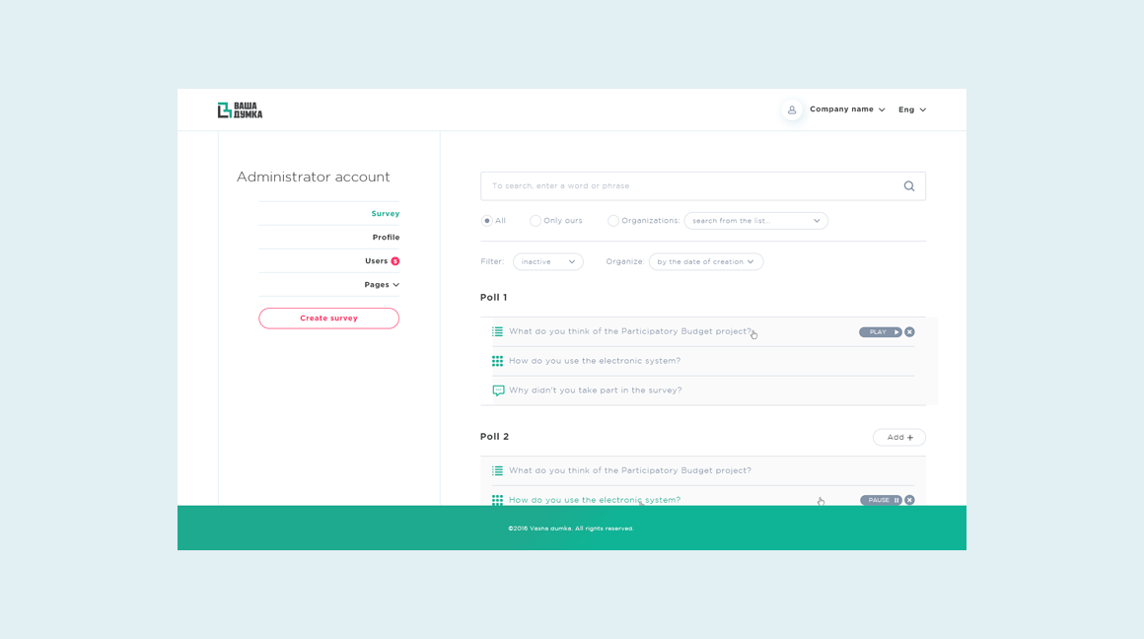The height and width of the screenshot is (639, 1144).
Task: Open the organizations search from the list dropdown
Action: (755, 221)
